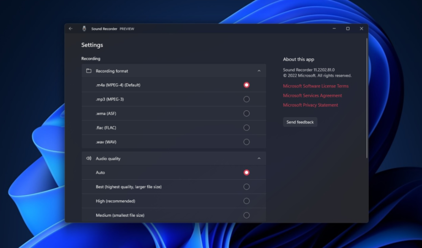Click the About this app heading
The width and height of the screenshot is (422, 248).
tap(298, 59)
